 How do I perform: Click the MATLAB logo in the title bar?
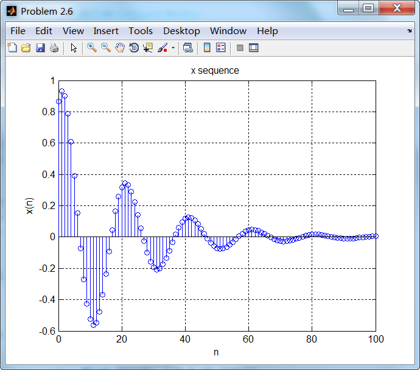12,11
